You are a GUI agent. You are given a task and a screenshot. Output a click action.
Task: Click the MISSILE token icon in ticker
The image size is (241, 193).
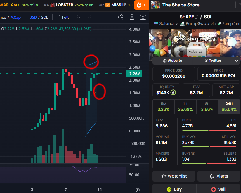[108, 5]
